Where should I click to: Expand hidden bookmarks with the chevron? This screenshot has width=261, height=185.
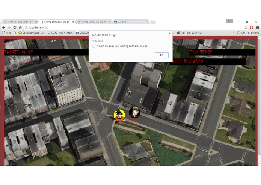coord(234,33)
